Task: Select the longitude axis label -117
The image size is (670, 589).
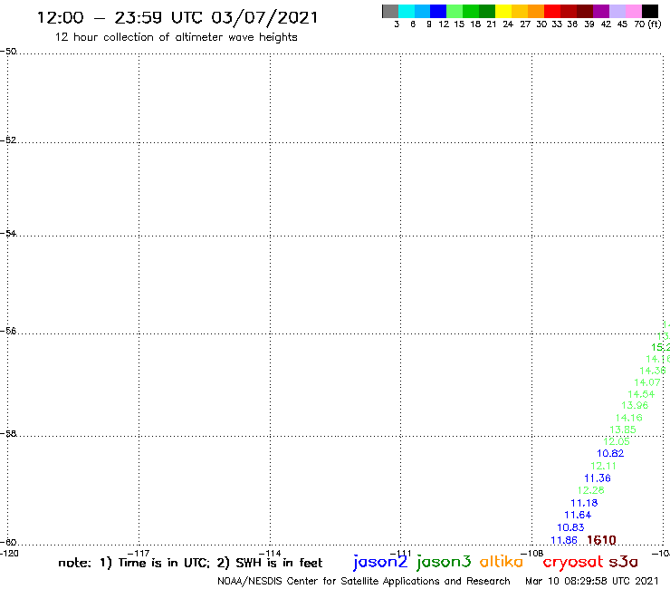Action: (139, 553)
